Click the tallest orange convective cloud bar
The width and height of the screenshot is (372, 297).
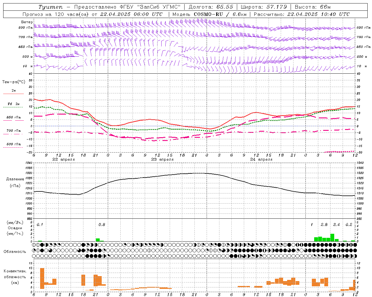[x=42, y=278]
